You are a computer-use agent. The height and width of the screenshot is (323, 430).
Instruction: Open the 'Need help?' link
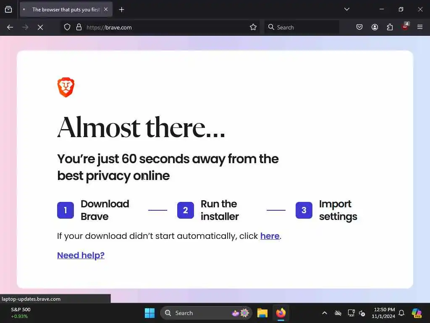pyautogui.click(x=81, y=255)
